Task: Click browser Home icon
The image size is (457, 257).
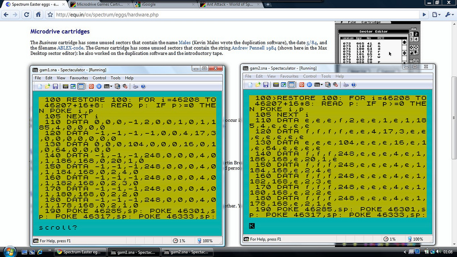Action: 38,15
